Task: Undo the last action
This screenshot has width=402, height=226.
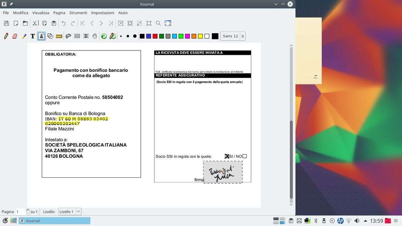Action: tap(64, 23)
